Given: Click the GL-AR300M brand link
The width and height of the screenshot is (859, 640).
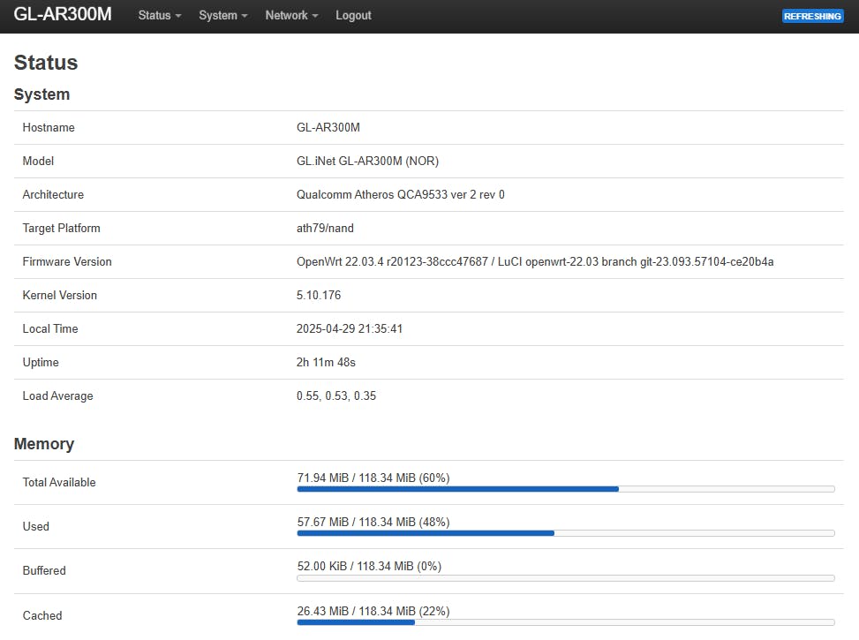Looking at the screenshot, I should 62,15.
